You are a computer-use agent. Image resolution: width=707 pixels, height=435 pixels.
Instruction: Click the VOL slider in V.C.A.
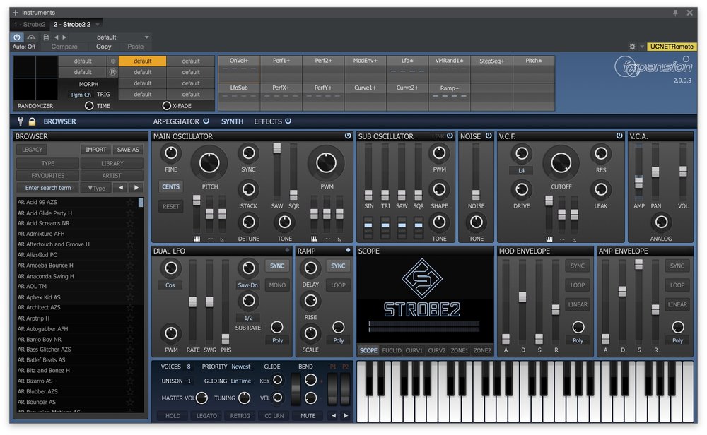[x=683, y=171]
